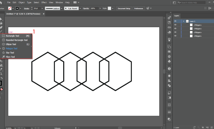Open the Brushes panel cup icon

(x=169, y=39)
